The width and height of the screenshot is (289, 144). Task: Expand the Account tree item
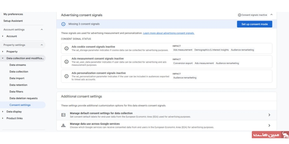tap(3, 36)
